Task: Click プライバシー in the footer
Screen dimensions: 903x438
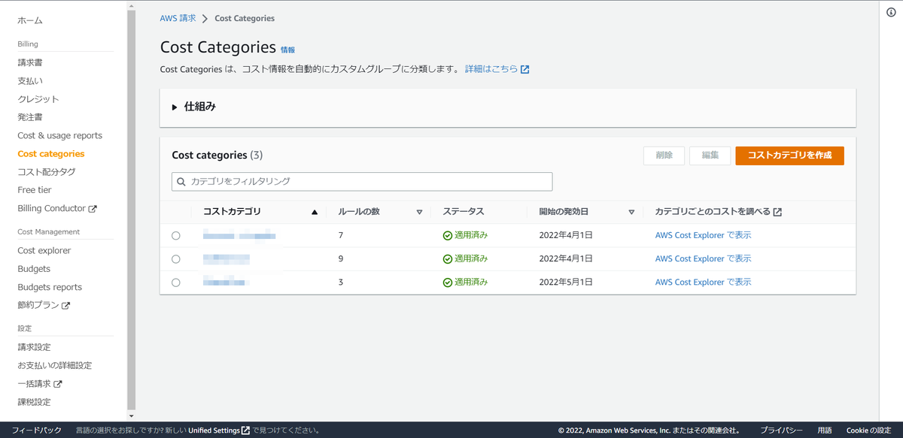Action: pos(781,430)
